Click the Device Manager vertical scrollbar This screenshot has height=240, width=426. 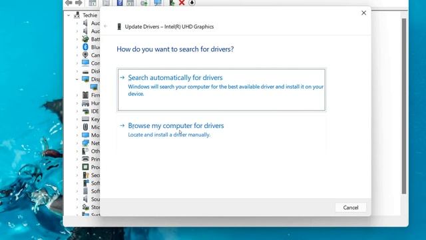point(404,106)
